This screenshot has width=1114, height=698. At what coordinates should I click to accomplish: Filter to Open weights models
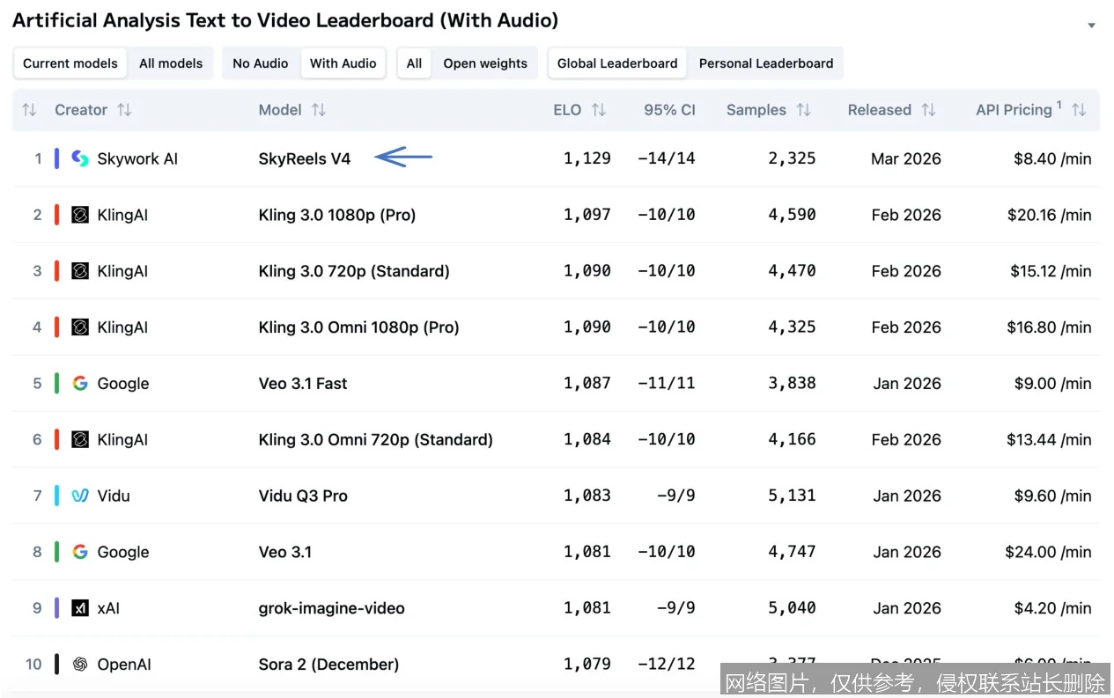coord(484,63)
